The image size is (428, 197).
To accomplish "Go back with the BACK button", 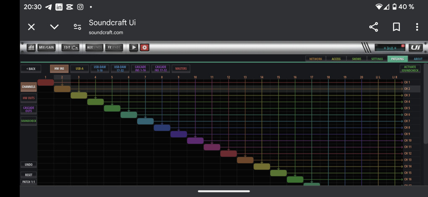I will point(31,69).
